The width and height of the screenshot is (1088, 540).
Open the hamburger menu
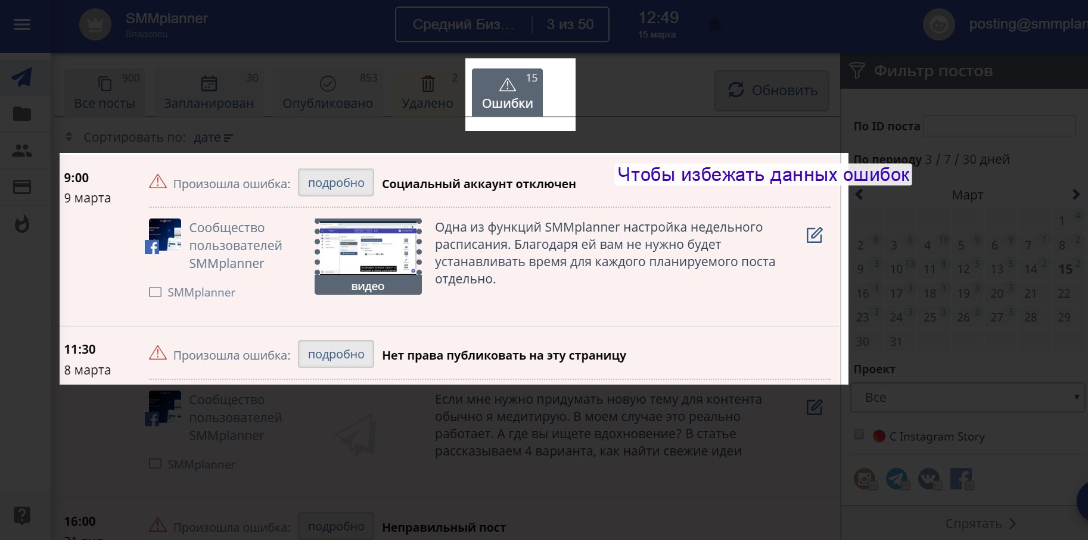pos(22,24)
